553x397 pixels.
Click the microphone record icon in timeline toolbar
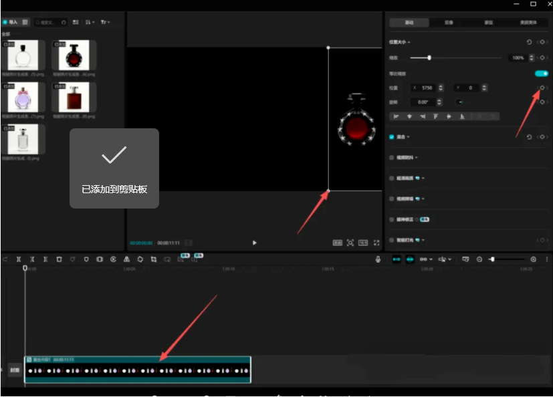pyautogui.click(x=378, y=259)
